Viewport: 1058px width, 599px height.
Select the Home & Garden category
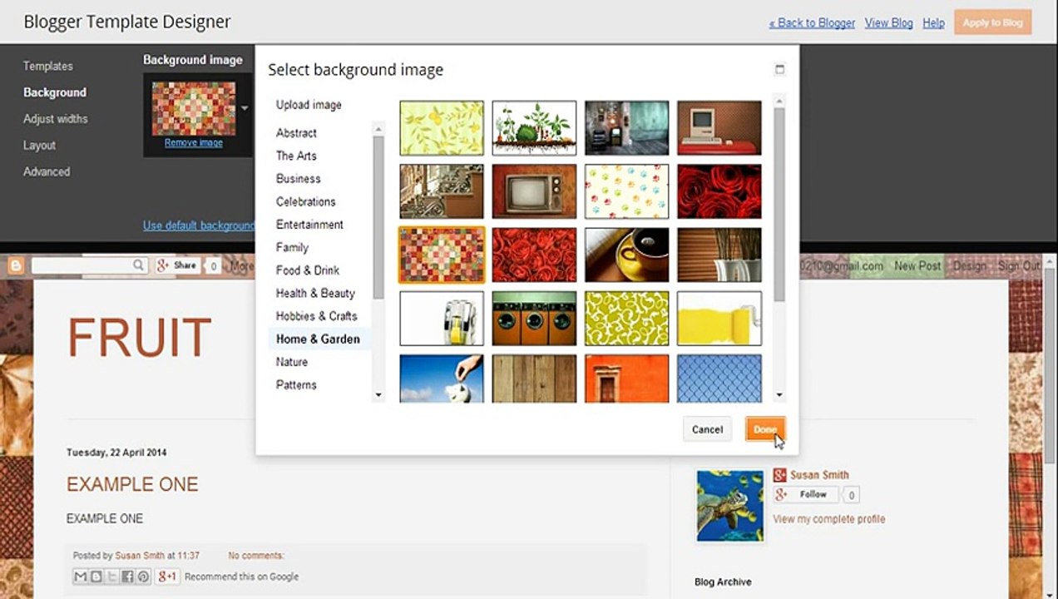(x=319, y=339)
